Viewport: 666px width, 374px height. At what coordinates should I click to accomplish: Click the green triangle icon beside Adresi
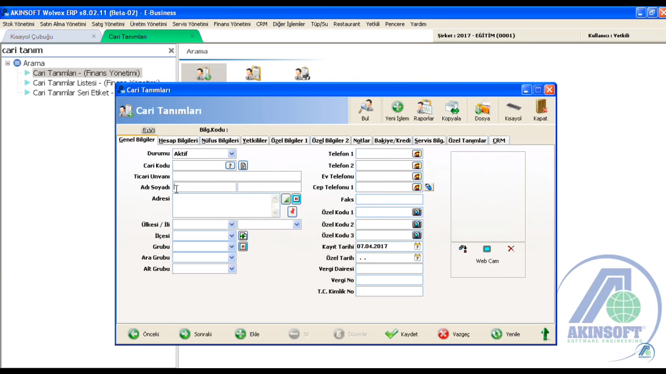point(286,199)
